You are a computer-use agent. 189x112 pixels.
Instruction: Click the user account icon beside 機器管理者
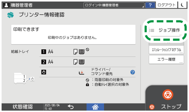pyautogui.click(x=6, y=5)
